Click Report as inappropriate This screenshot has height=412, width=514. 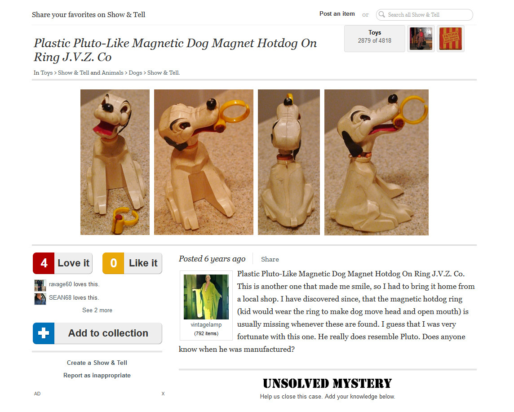coord(97,376)
